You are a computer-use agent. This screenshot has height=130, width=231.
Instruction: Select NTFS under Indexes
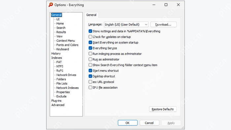60,66
